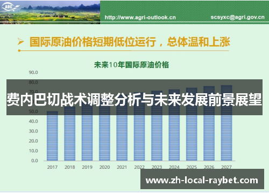The image size is (269, 194).
Task: Click the orange arrow bullet before heading
Action: coord(21,42)
